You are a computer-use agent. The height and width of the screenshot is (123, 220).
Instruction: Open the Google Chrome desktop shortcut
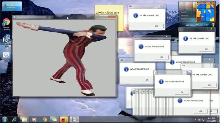[6, 24]
